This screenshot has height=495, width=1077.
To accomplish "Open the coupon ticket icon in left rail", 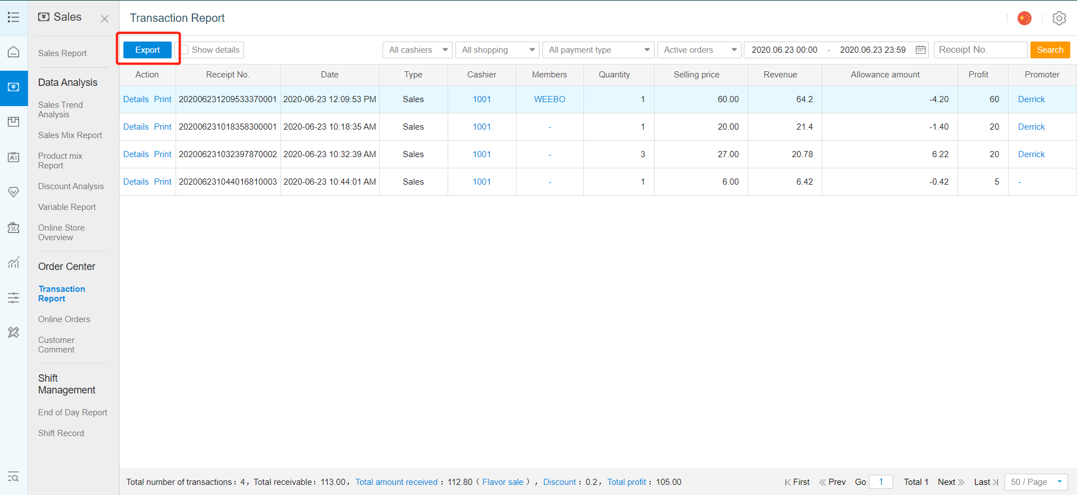I will click(13, 227).
